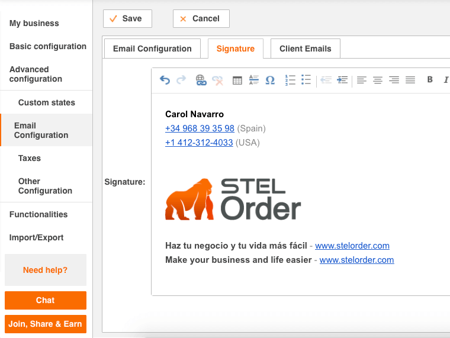
Task: Align text right
Action: (394, 80)
